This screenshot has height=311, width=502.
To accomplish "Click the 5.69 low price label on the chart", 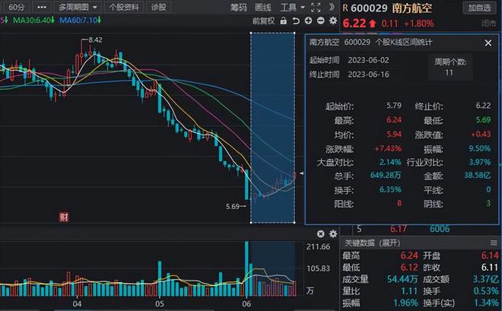I will pos(233,207).
